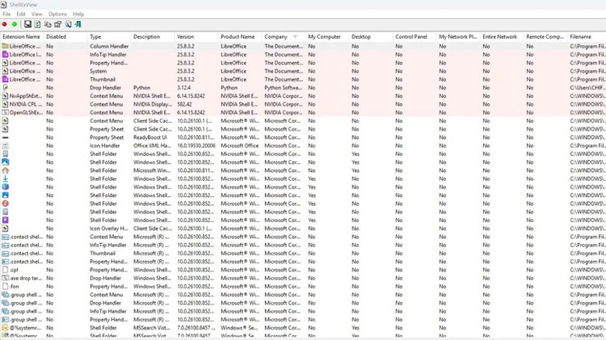The image size is (606, 340).
Task: Click the Save floppy disk toolbar icon
Action: (x=27, y=24)
